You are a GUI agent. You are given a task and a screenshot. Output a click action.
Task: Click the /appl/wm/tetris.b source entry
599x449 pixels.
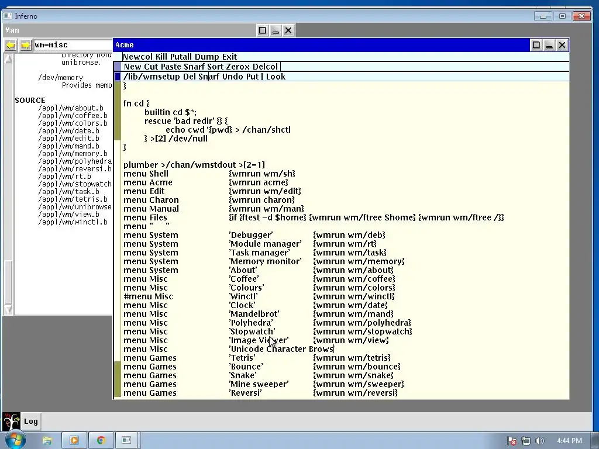[x=73, y=199]
